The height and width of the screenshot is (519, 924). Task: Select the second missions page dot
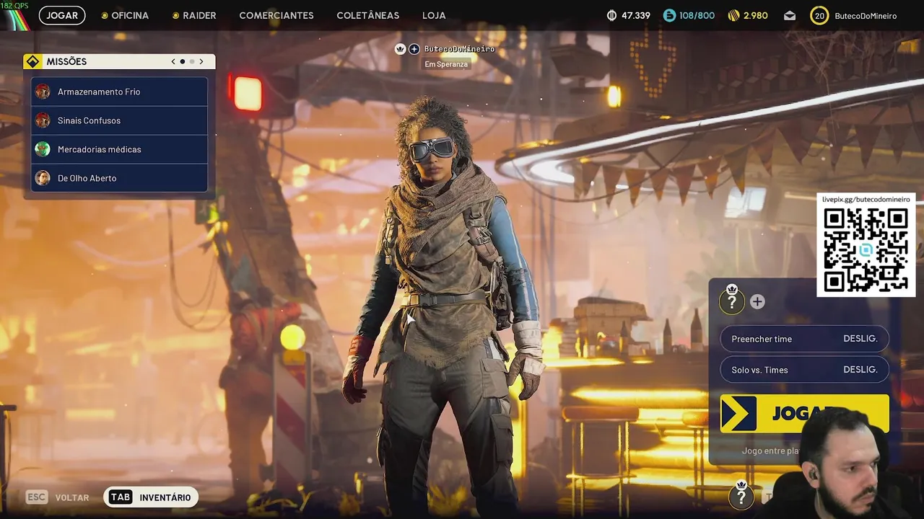click(192, 61)
